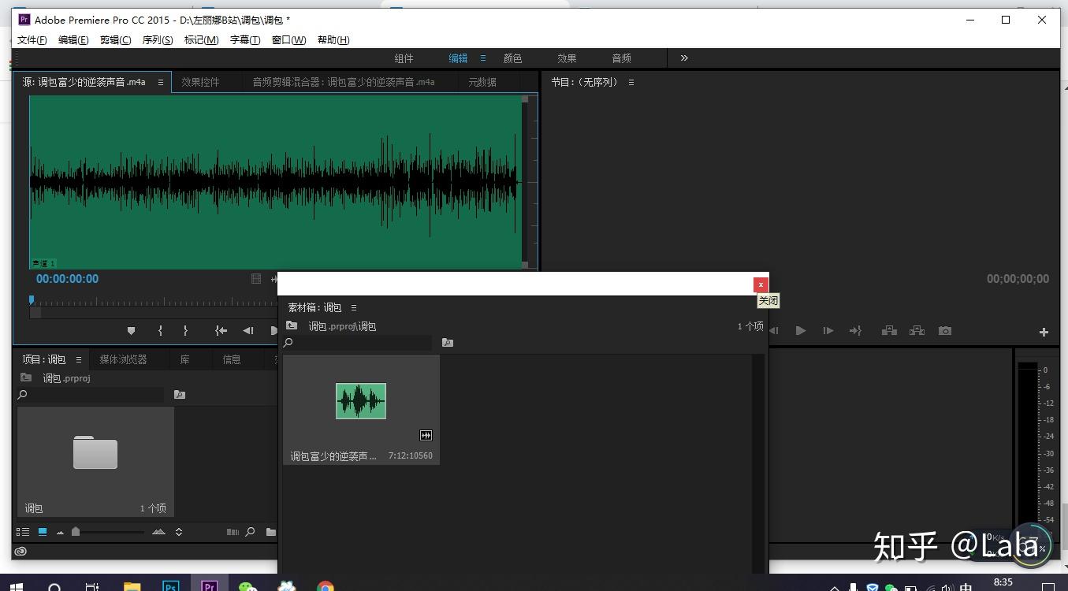The image size is (1068, 591).
Task: Open 标记(M) menu
Action: point(201,40)
